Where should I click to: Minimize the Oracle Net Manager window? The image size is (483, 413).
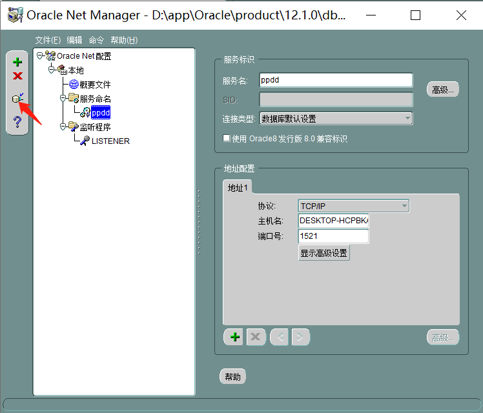pos(371,15)
